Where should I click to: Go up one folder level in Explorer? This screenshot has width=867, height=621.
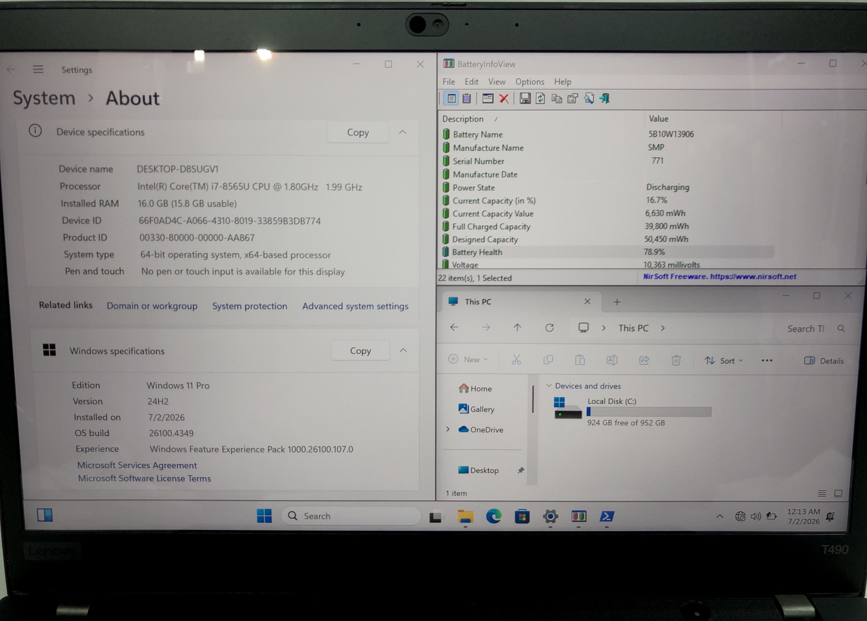517,327
